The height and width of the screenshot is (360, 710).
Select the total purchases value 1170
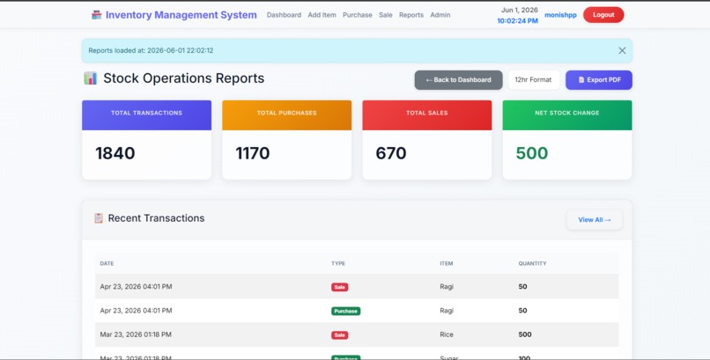tap(253, 153)
